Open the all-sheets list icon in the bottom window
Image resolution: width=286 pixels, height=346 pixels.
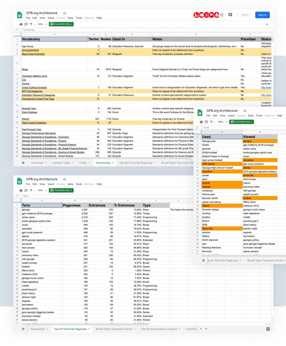click(23, 329)
